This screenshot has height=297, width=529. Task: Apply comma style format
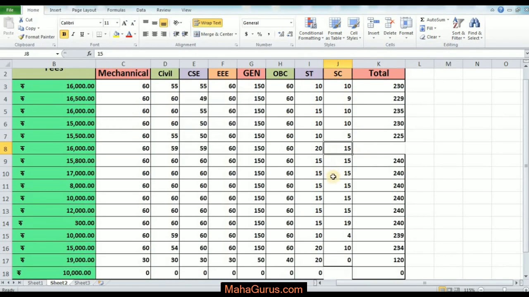pos(269,34)
